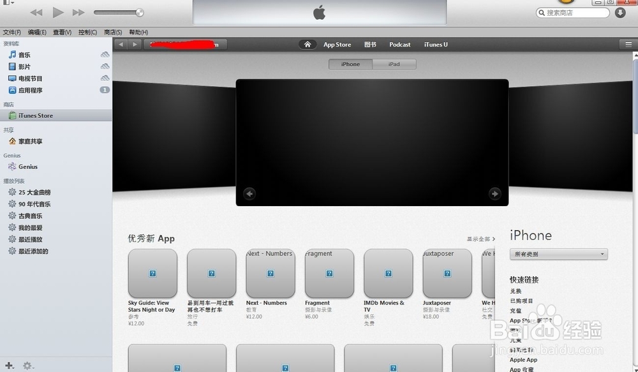
Task: Click inside the store search field
Action: (x=573, y=13)
